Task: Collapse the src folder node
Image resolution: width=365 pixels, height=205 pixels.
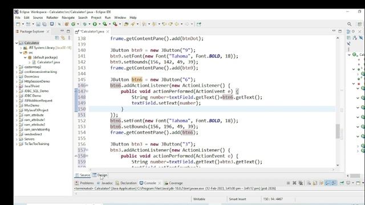Action: (x=21, y=52)
